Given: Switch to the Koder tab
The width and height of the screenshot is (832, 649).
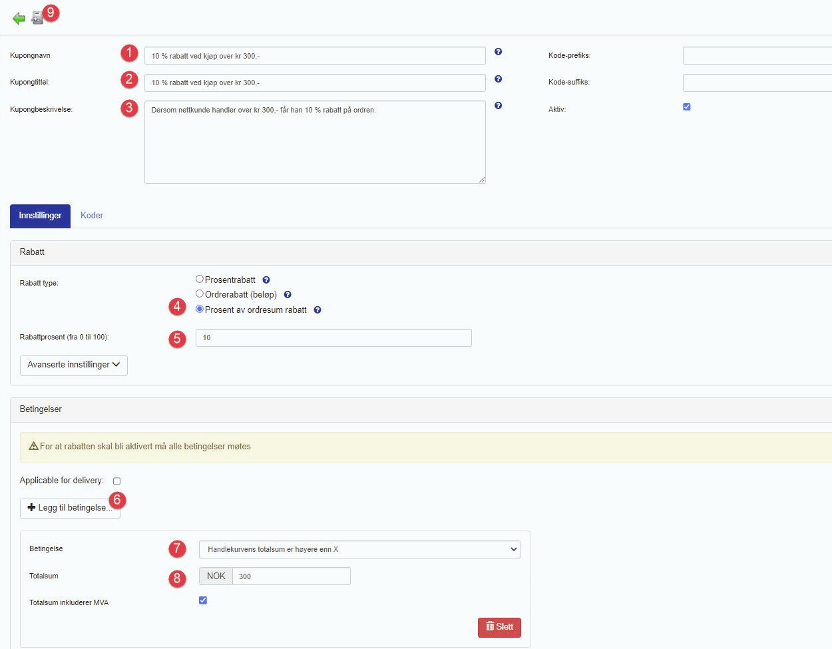Looking at the screenshot, I should pyautogui.click(x=92, y=216).
